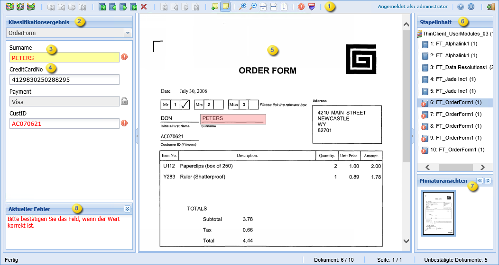Open help with the question mark icon

(x=461, y=7)
